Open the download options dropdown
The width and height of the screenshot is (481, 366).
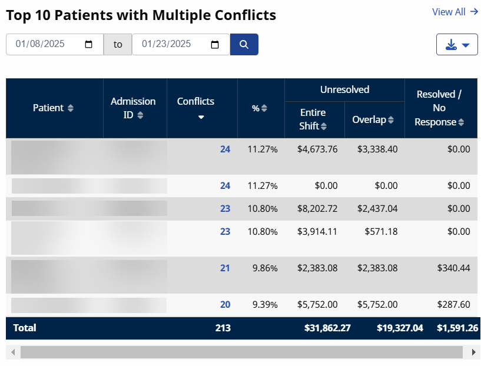(x=457, y=45)
